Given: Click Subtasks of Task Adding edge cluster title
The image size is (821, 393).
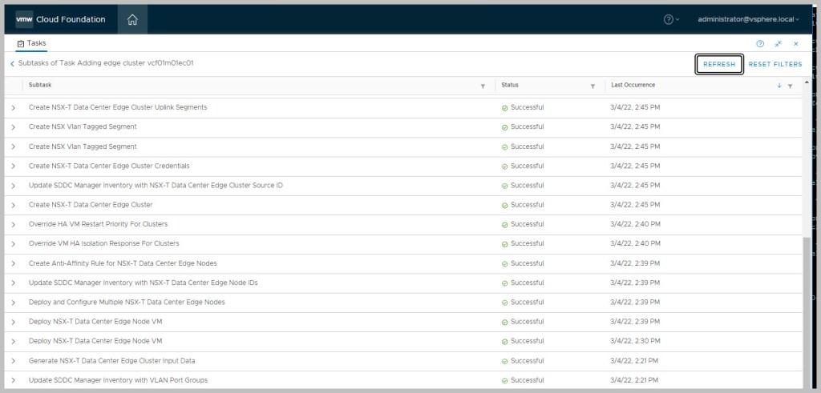Looking at the screenshot, I should coord(107,63).
